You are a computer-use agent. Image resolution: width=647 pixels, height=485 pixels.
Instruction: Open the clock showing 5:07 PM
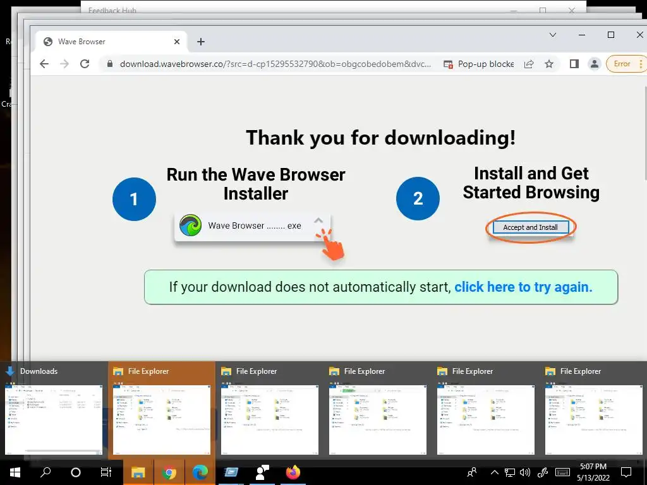[593, 472]
